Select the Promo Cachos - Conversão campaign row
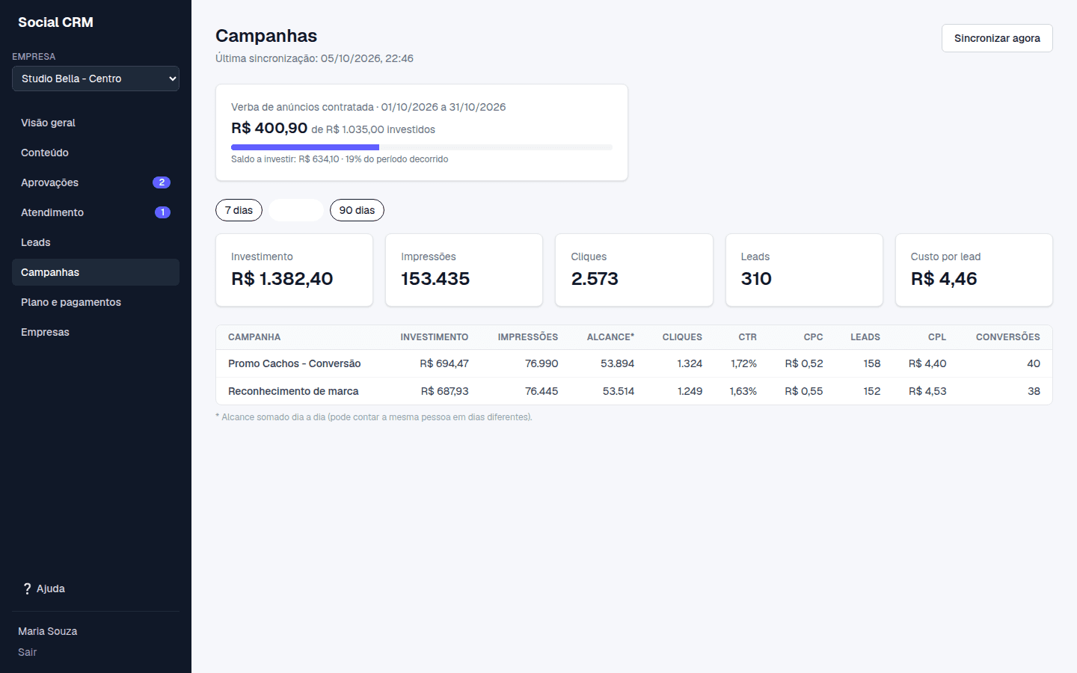The image size is (1077, 673). [634, 363]
